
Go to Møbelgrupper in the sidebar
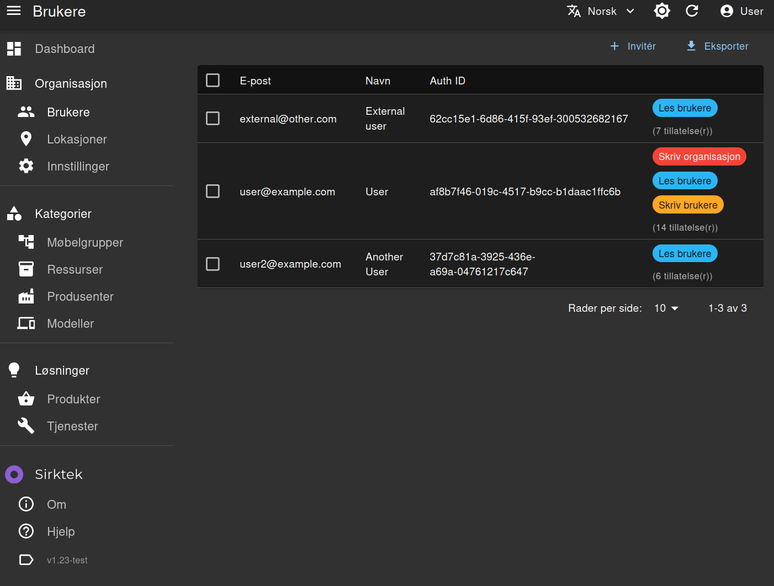(x=85, y=243)
